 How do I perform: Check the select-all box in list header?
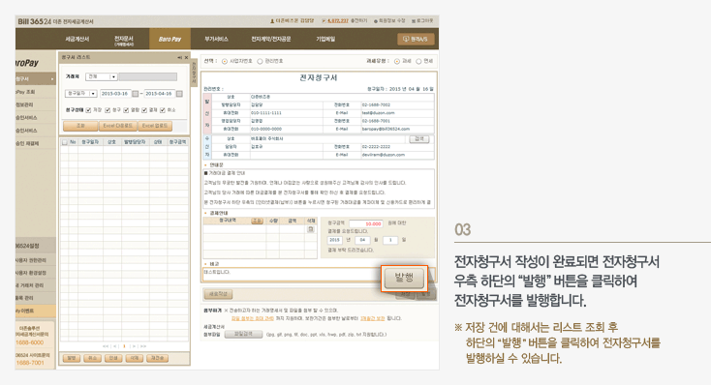(64, 142)
